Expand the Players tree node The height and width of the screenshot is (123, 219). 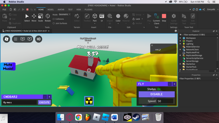(180, 41)
